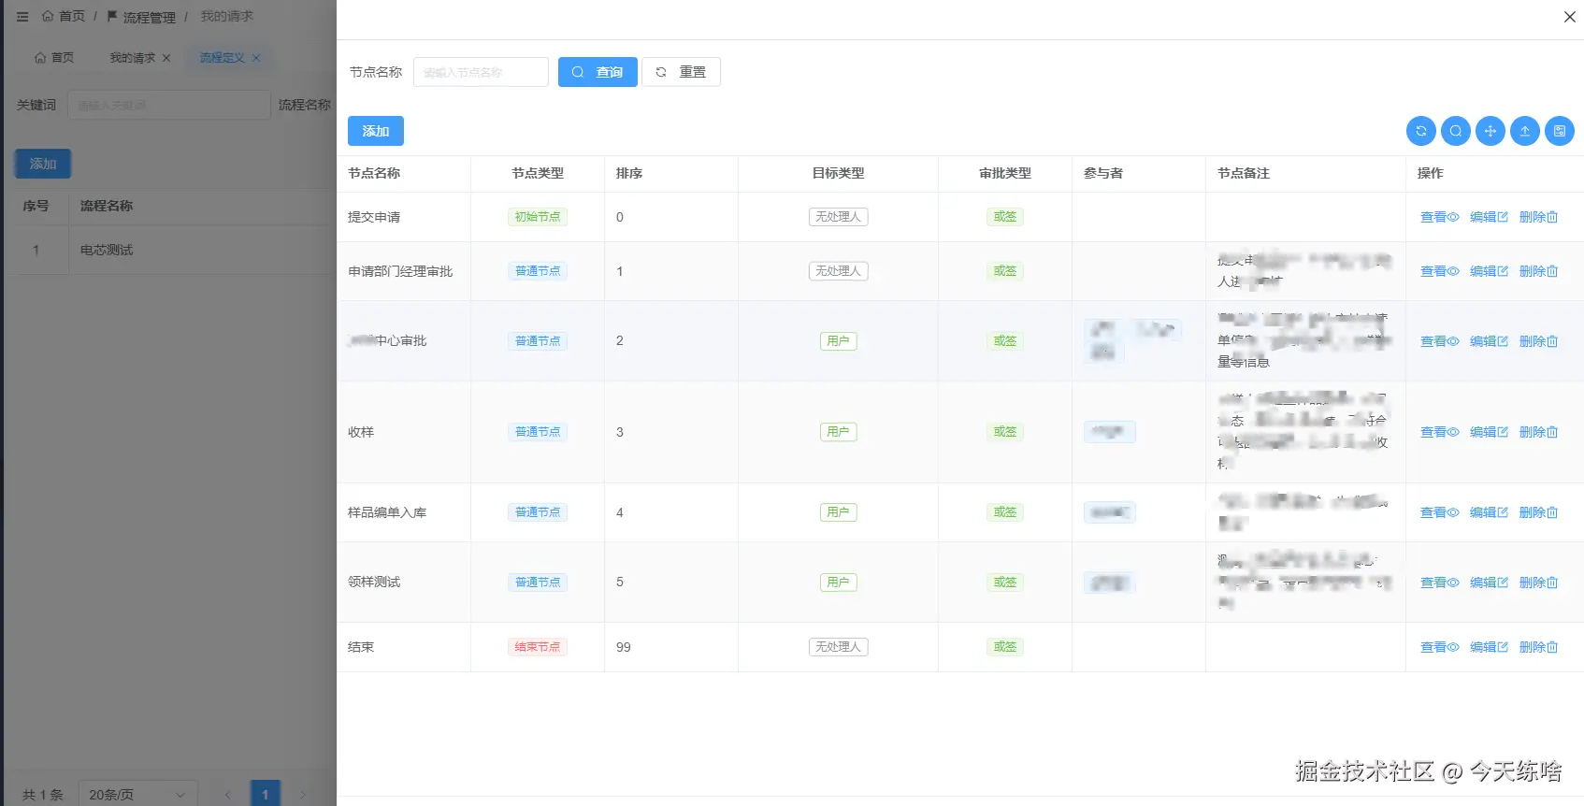View the 领样测试 row
Viewport: 1584px width, 806px height.
(1439, 583)
